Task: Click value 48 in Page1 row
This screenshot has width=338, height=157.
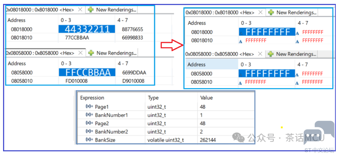Action: pos(203,106)
